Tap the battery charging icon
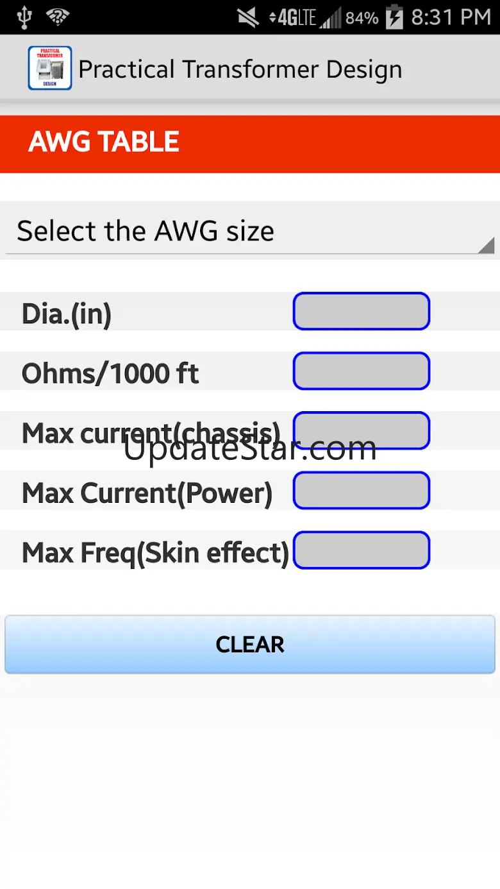The width and height of the screenshot is (500, 889). click(x=394, y=17)
